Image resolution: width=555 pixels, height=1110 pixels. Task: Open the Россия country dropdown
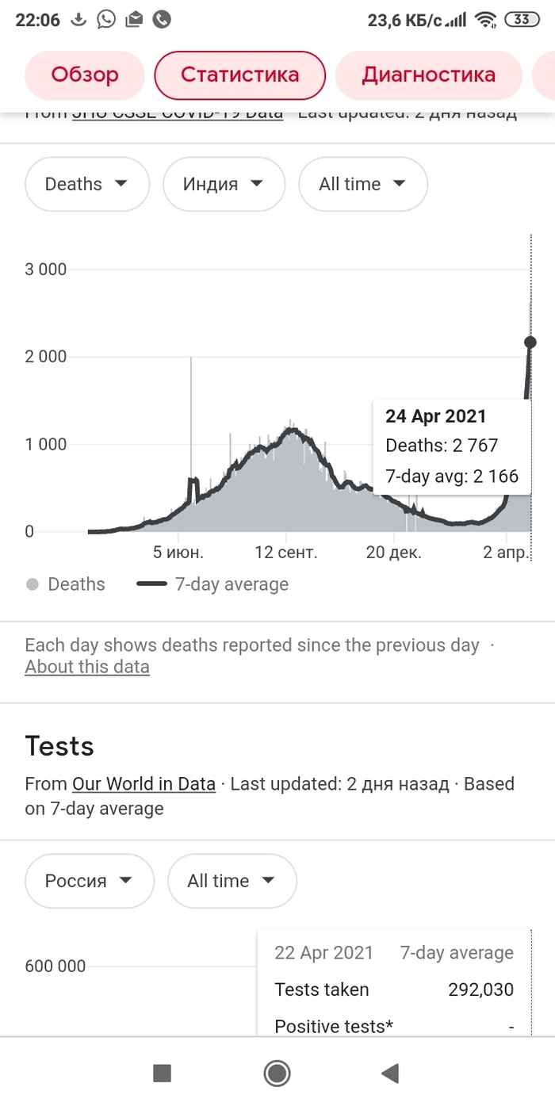point(89,881)
